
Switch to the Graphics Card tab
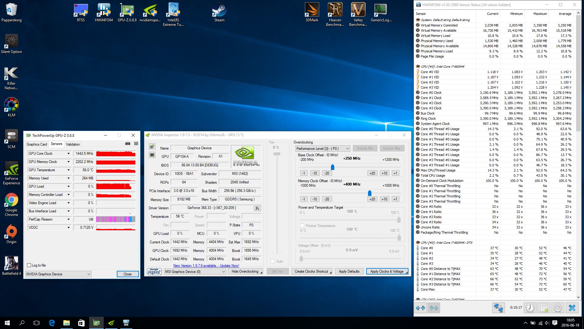[37, 144]
